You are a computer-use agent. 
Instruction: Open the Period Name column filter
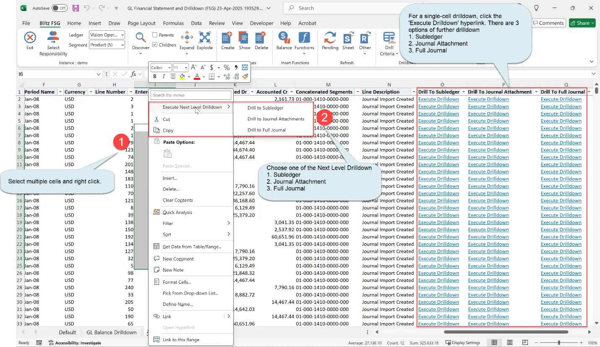(60, 92)
